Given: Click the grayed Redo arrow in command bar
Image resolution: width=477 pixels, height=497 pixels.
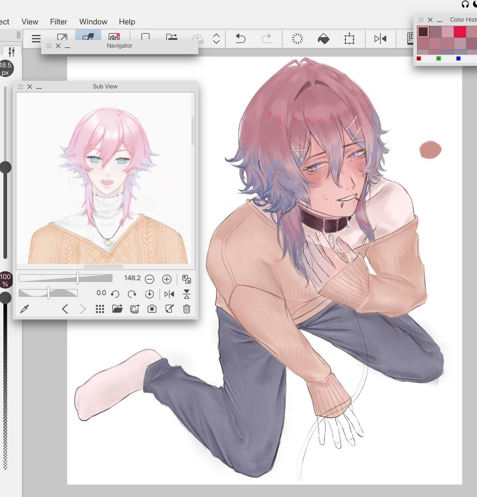Looking at the screenshot, I should point(266,39).
